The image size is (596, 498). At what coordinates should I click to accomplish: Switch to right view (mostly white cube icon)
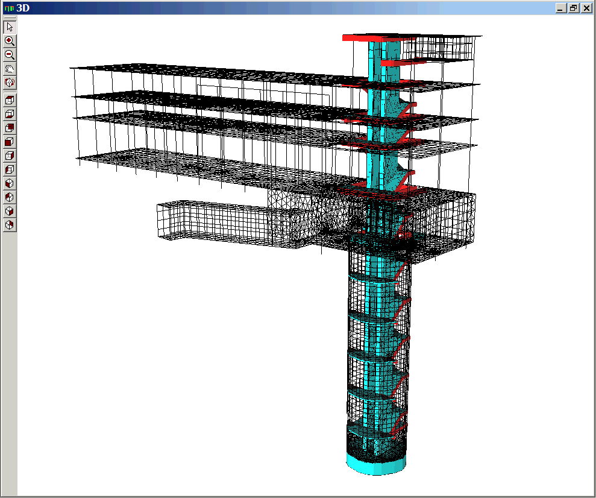10,156
